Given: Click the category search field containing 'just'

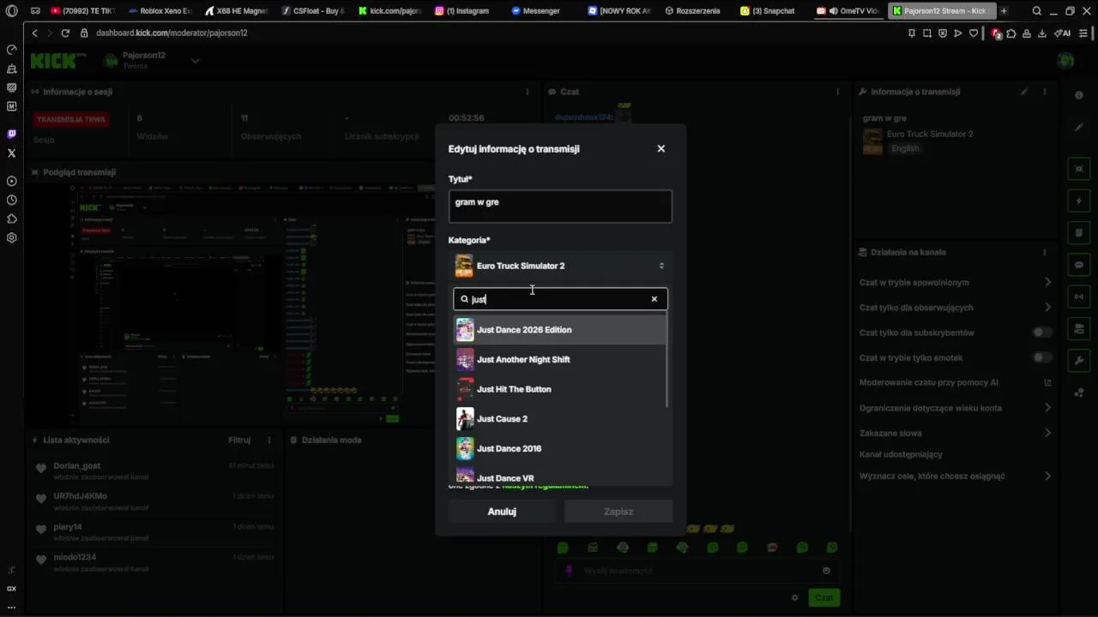Looking at the screenshot, I should 560,299.
